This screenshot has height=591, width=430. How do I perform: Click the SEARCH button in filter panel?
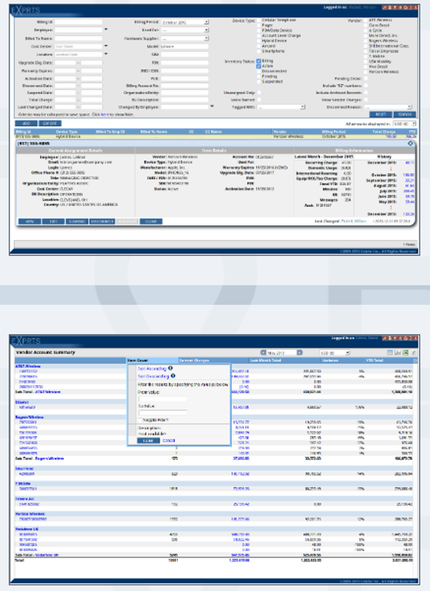405,115
